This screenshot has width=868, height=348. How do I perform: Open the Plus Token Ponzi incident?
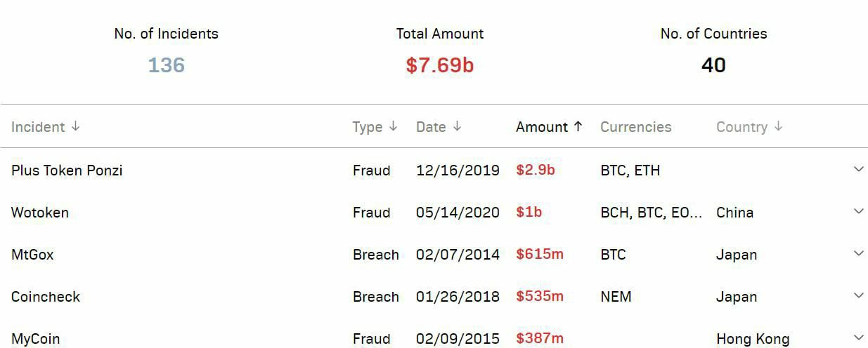67,170
